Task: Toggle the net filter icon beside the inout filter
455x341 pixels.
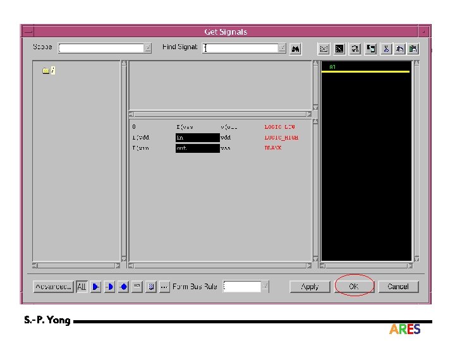Action: (137, 287)
